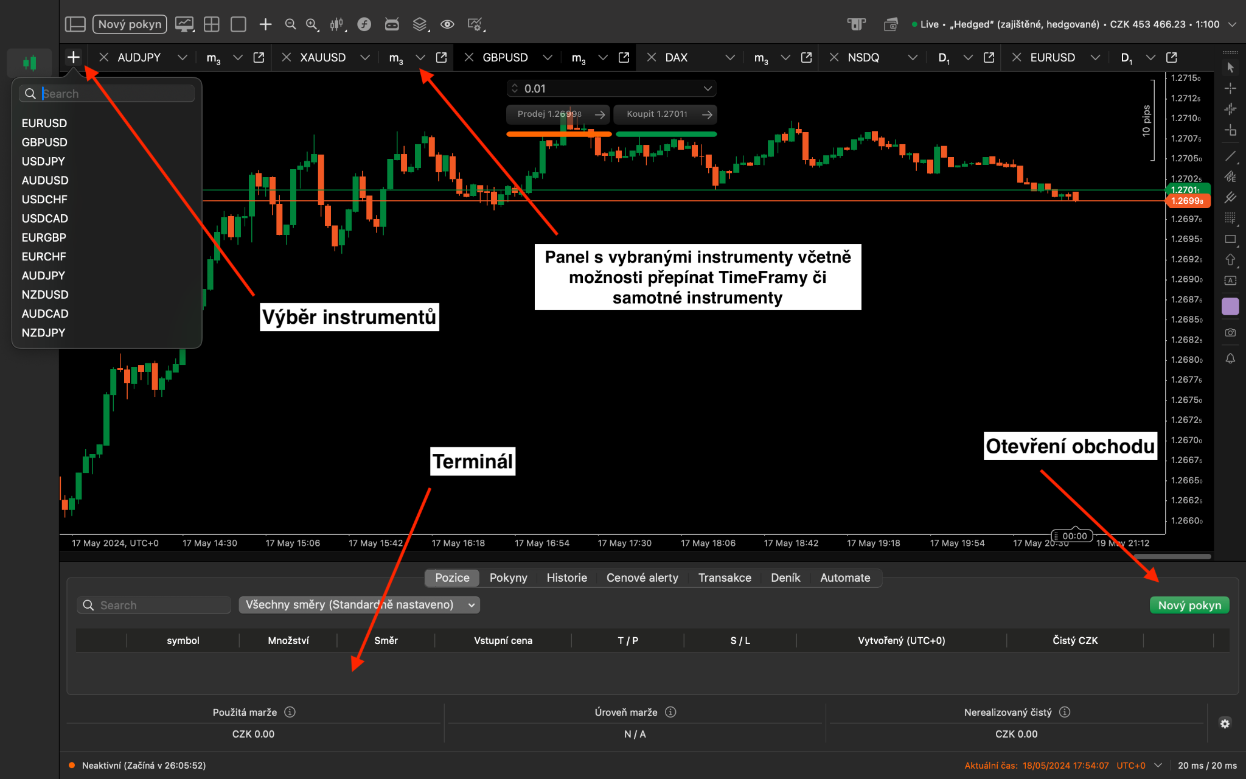Select the text label tool
Viewport: 1246px width, 779px height.
click(x=1230, y=281)
